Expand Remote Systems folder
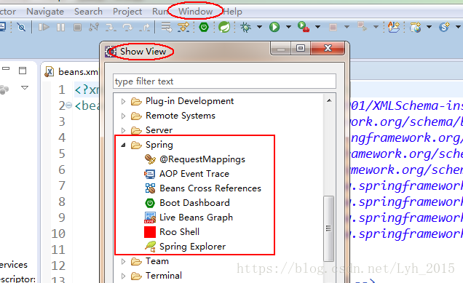Screen dimensions: 463x283 click(124, 116)
